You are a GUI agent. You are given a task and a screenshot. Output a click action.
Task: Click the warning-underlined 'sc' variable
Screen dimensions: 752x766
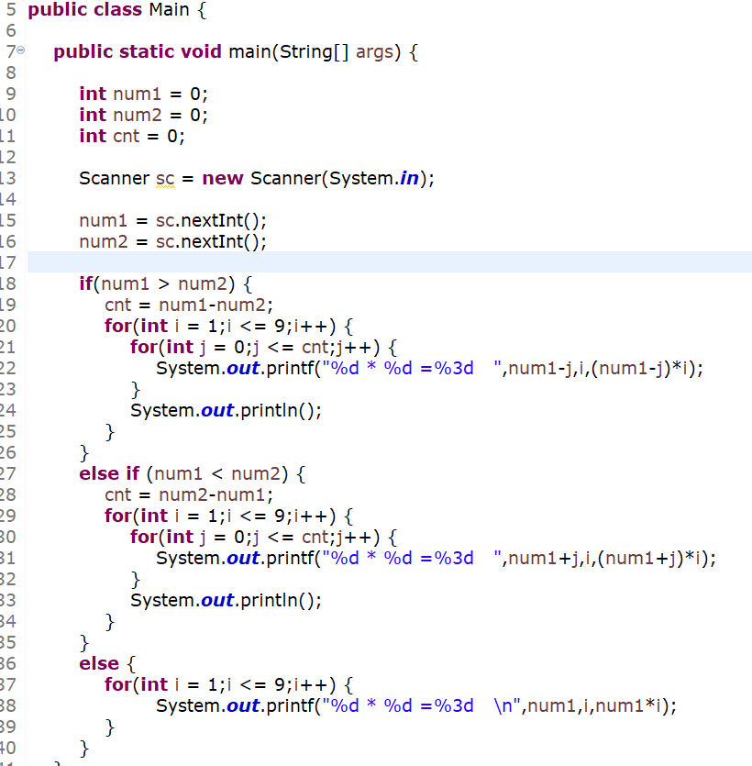click(165, 179)
